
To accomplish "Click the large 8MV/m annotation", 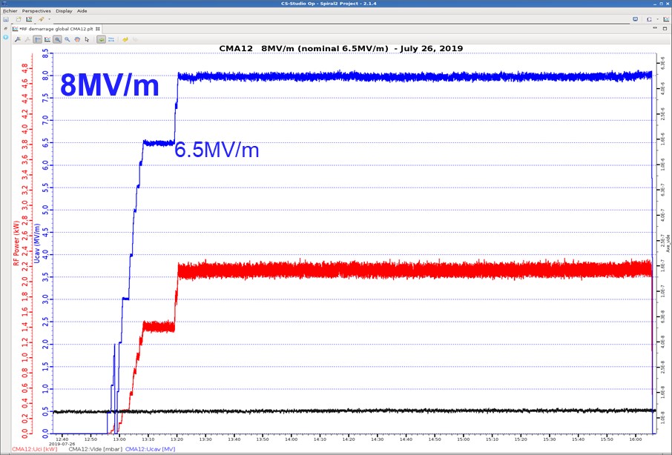I will click(110, 85).
